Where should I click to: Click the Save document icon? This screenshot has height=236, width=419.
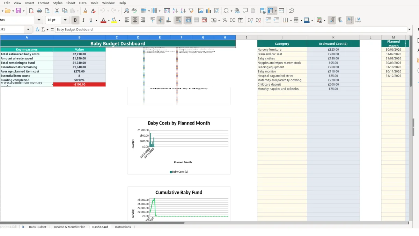pyautogui.click(x=18, y=11)
